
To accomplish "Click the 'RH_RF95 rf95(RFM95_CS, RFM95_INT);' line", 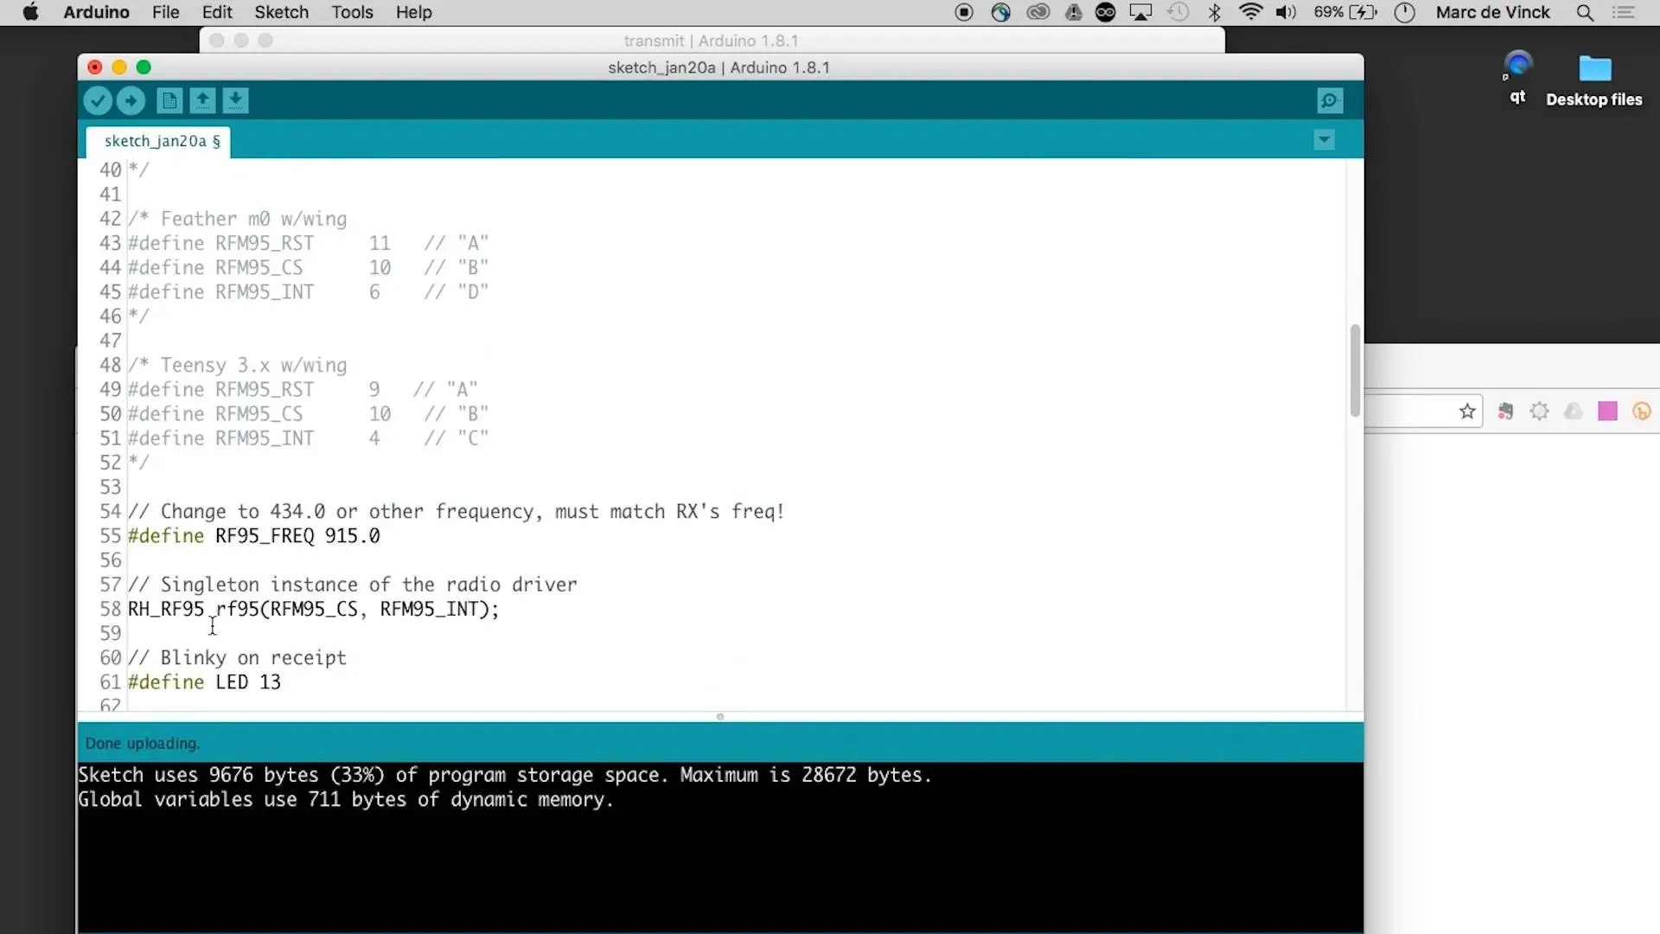I will coord(314,610).
